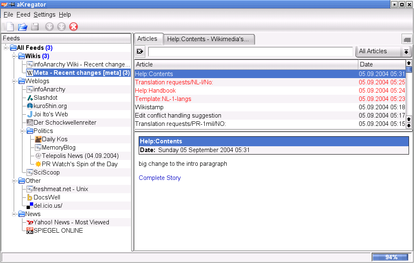Click the Yahoo! News feed icon
This screenshot has height=263, width=414.
pyautogui.click(x=30, y=222)
